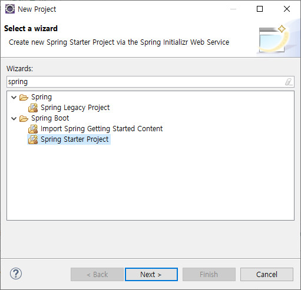Click the Spring Boot folder icon
The height and width of the screenshot is (290, 301).
pyautogui.click(x=24, y=118)
